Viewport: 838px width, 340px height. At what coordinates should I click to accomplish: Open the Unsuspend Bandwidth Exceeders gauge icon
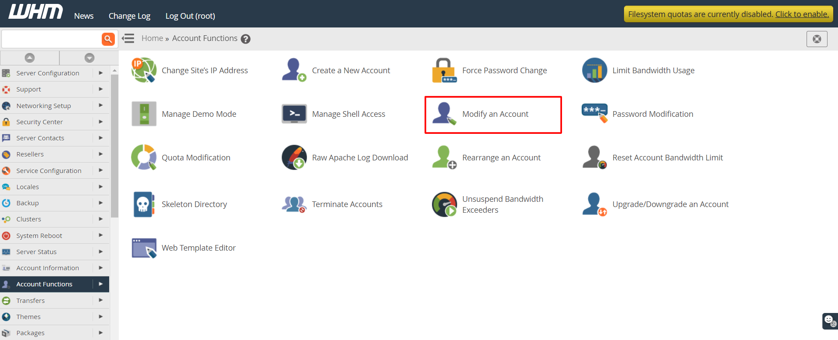click(444, 204)
